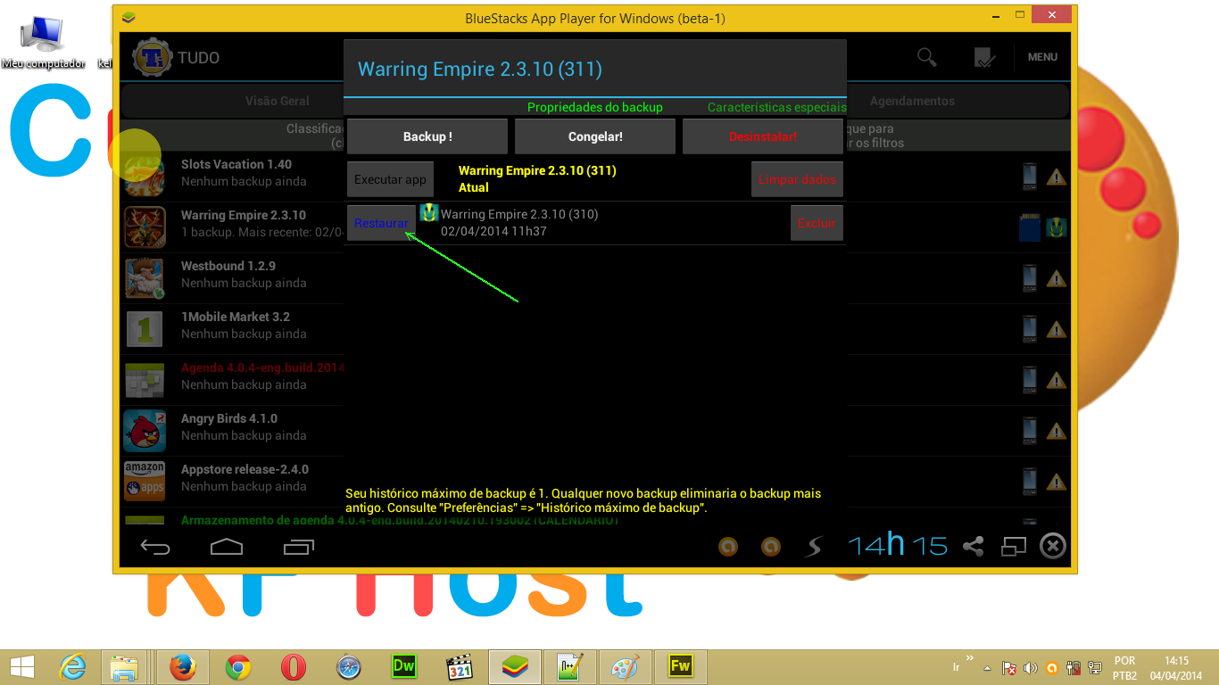Toggle BlueStacks fullscreen window icon
Screen dimensions: 1219x685
click(x=1014, y=546)
